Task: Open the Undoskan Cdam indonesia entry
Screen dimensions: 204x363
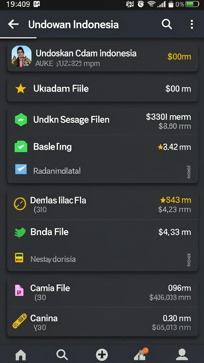Action: click(x=103, y=56)
